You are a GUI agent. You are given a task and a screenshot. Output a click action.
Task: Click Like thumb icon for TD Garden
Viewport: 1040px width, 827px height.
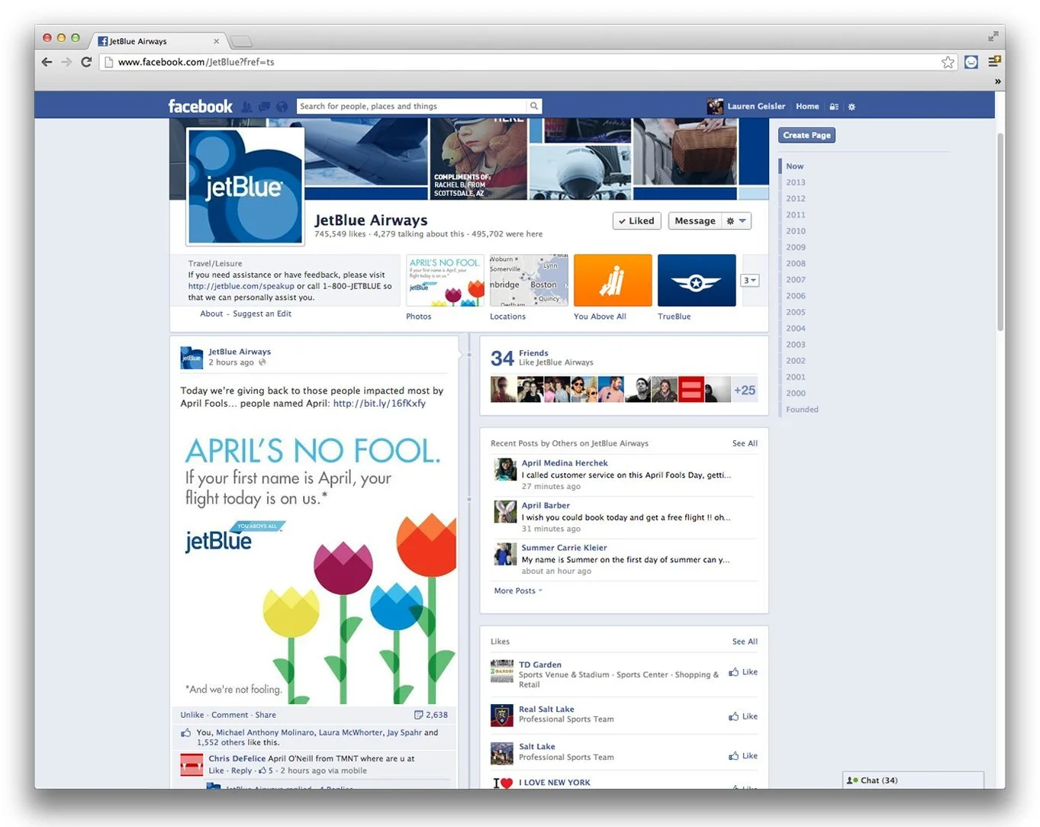point(733,672)
